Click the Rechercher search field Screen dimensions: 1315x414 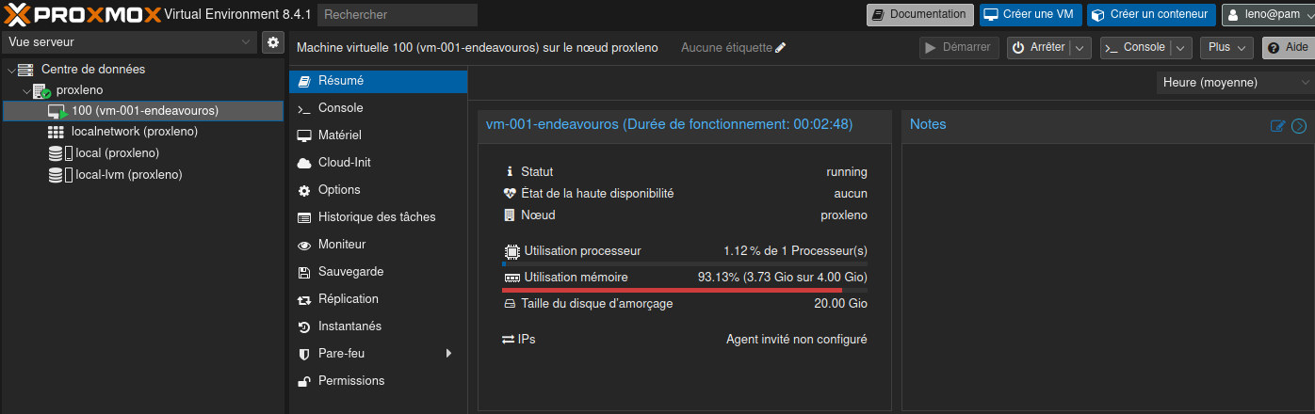(397, 15)
